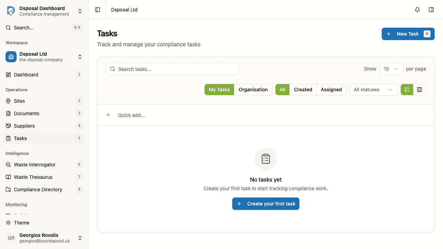
Task: Toggle the right side panel
Action: click(x=431, y=10)
